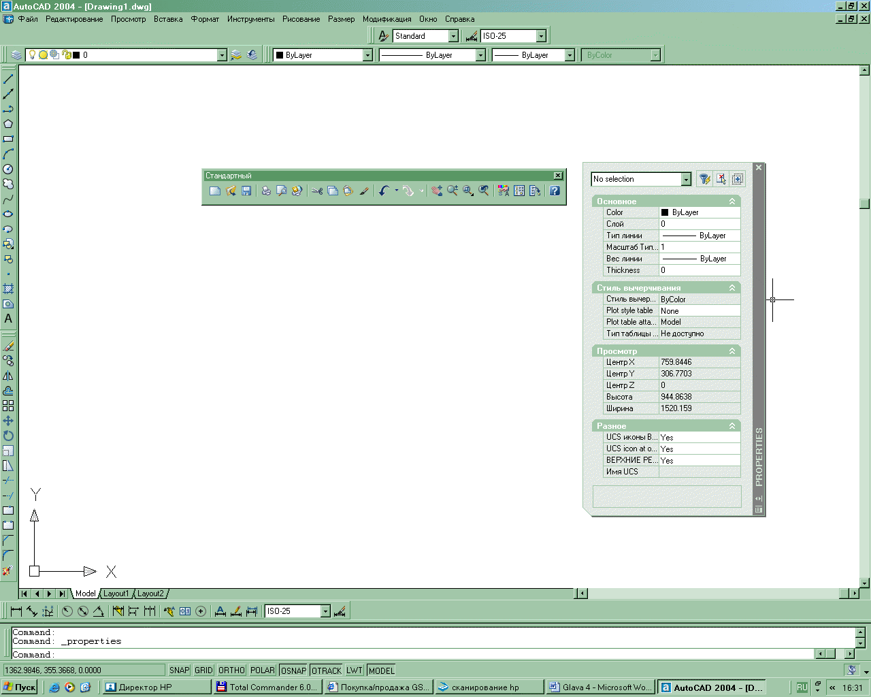This screenshot has width=871, height=697.
Task: Select the Circle drawing tool
Action: tap(8, 169)
